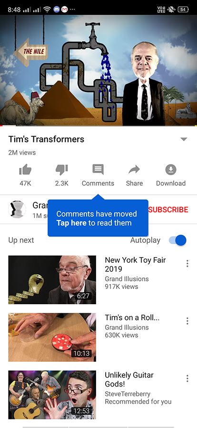The height and width of the screenshot is (428, 197).
Task: Open the New York Toy Fair 2019 thumbnail
Action: pyautogui.click(x=52, y=280)
